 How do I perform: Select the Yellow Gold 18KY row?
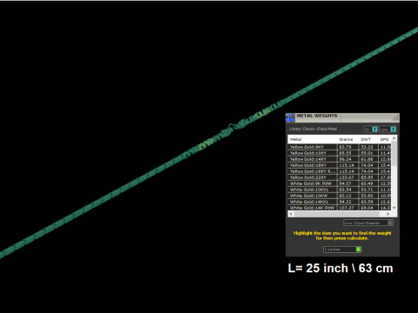tap(340, 165)
